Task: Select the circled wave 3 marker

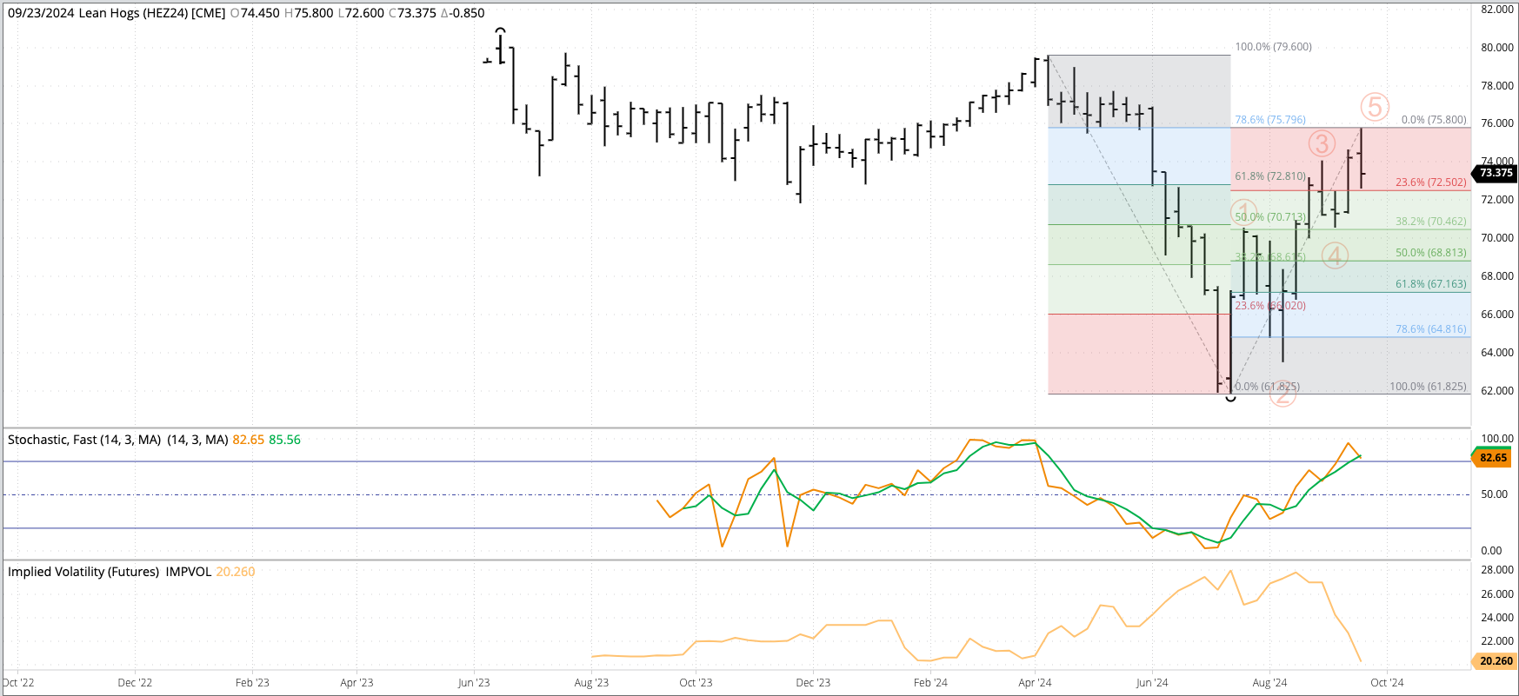Action: click(x=1322, y=143)
